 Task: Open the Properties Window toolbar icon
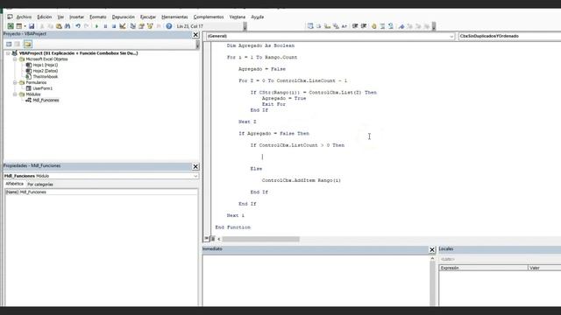[x=141, y=26]
